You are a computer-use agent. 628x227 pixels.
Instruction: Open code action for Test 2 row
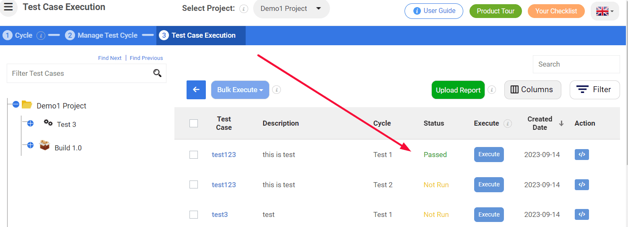point(581,185)
